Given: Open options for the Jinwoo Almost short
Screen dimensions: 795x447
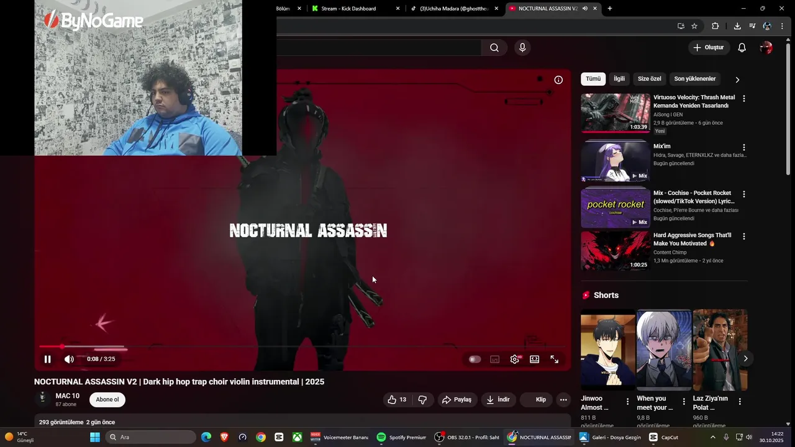Looking at the screenshot, I should click(627, 402).
